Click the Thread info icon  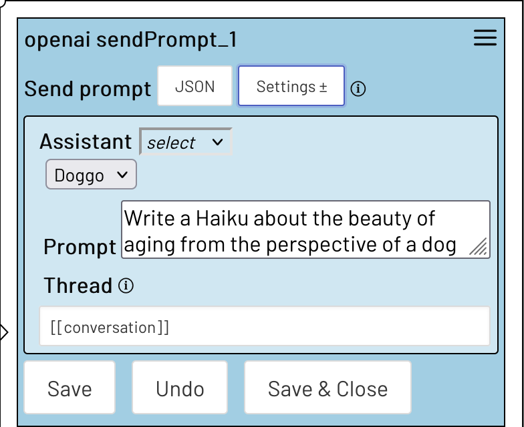(126, 286)
